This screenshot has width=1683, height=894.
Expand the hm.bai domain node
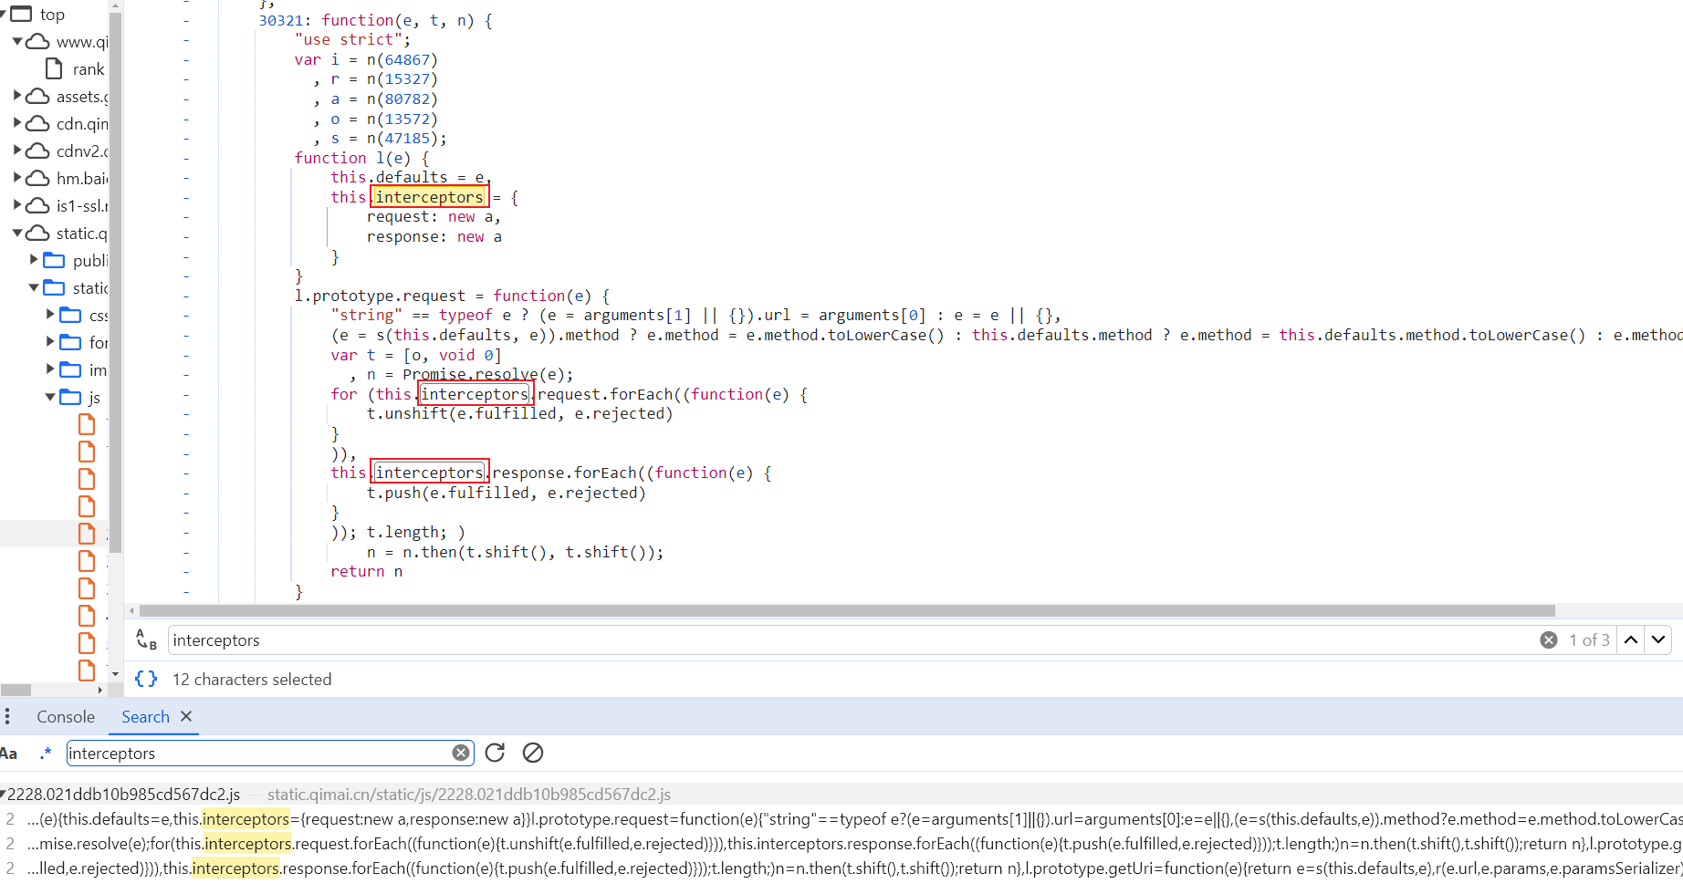point(17,178)
